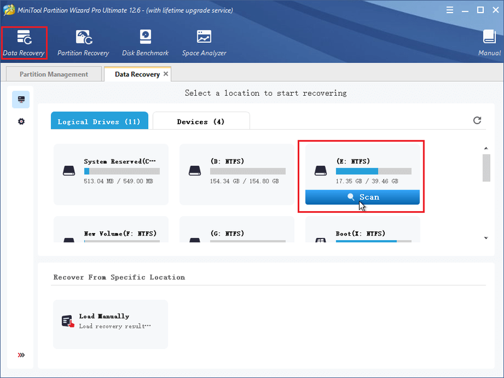Open the hamburger menu in the title bar
504x378 pixels.
click(450, 10)
